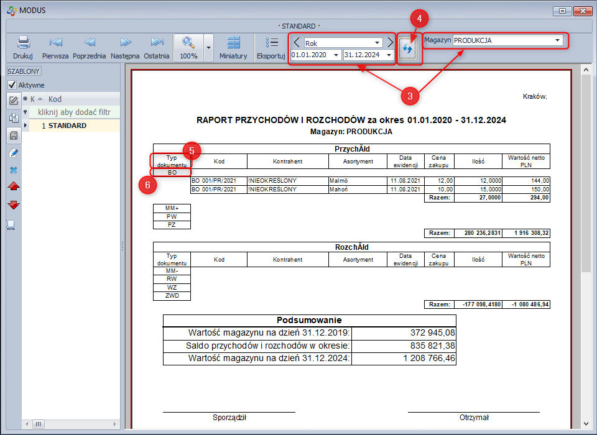Open the Rok period dropdown
Screen dimensions: 597x435
click(x=377, y=43)
